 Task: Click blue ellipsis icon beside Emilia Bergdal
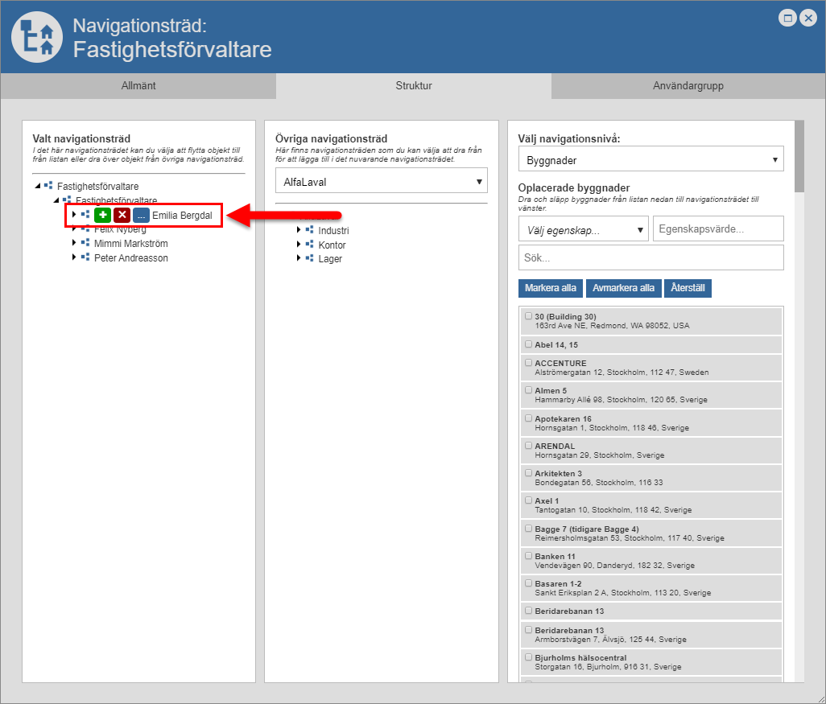click(x=141, y=215)
